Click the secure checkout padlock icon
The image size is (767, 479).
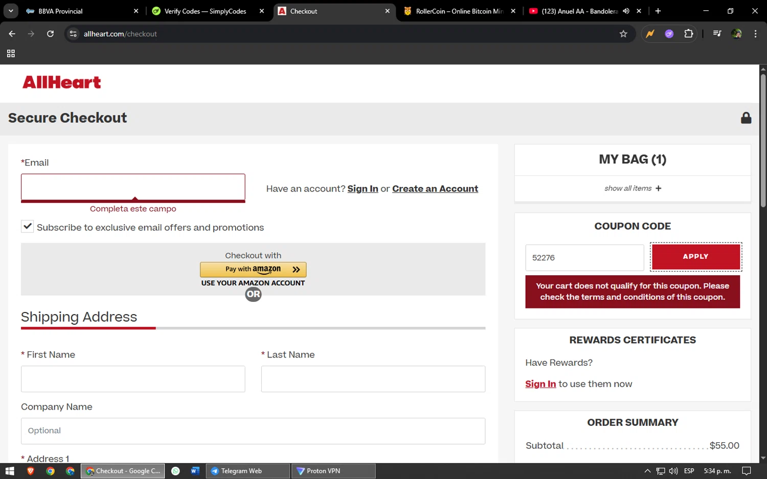tap(746, 118)
